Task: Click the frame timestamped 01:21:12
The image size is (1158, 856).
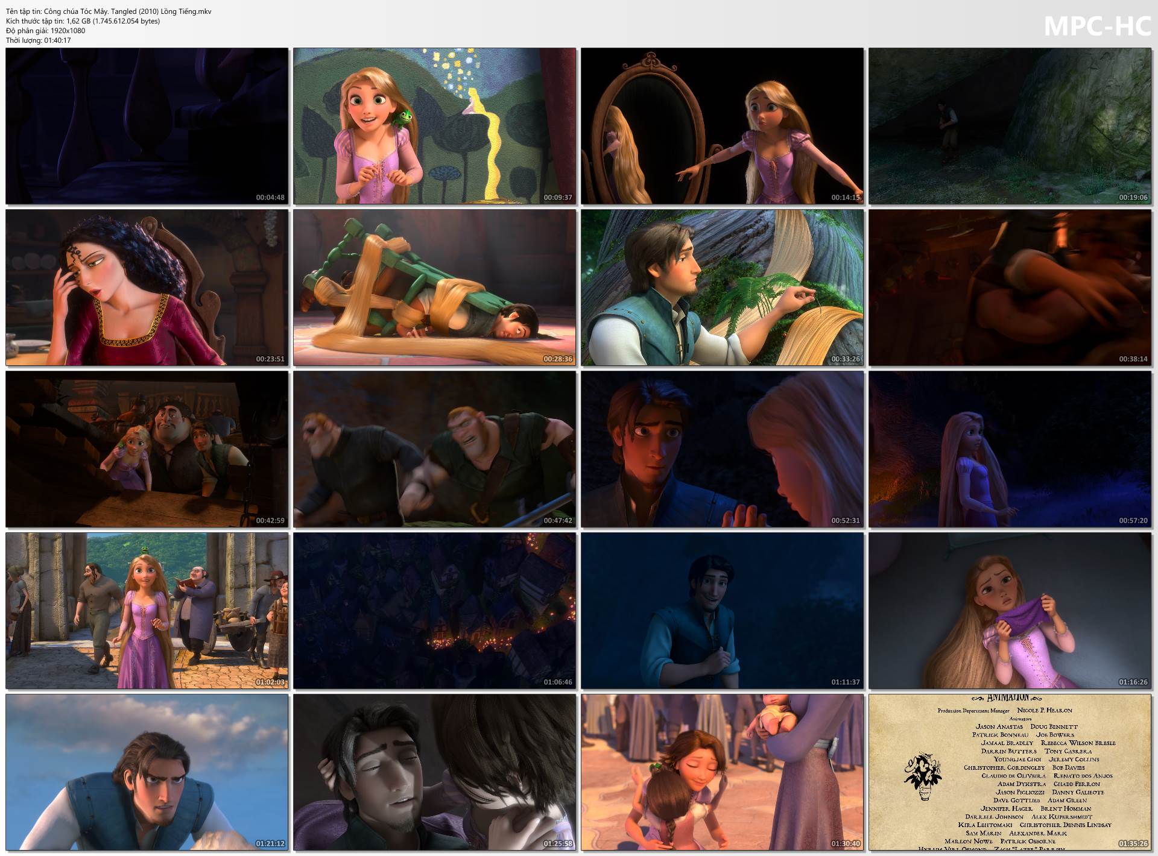Action: pyautogui.click(x=147, y=772)
